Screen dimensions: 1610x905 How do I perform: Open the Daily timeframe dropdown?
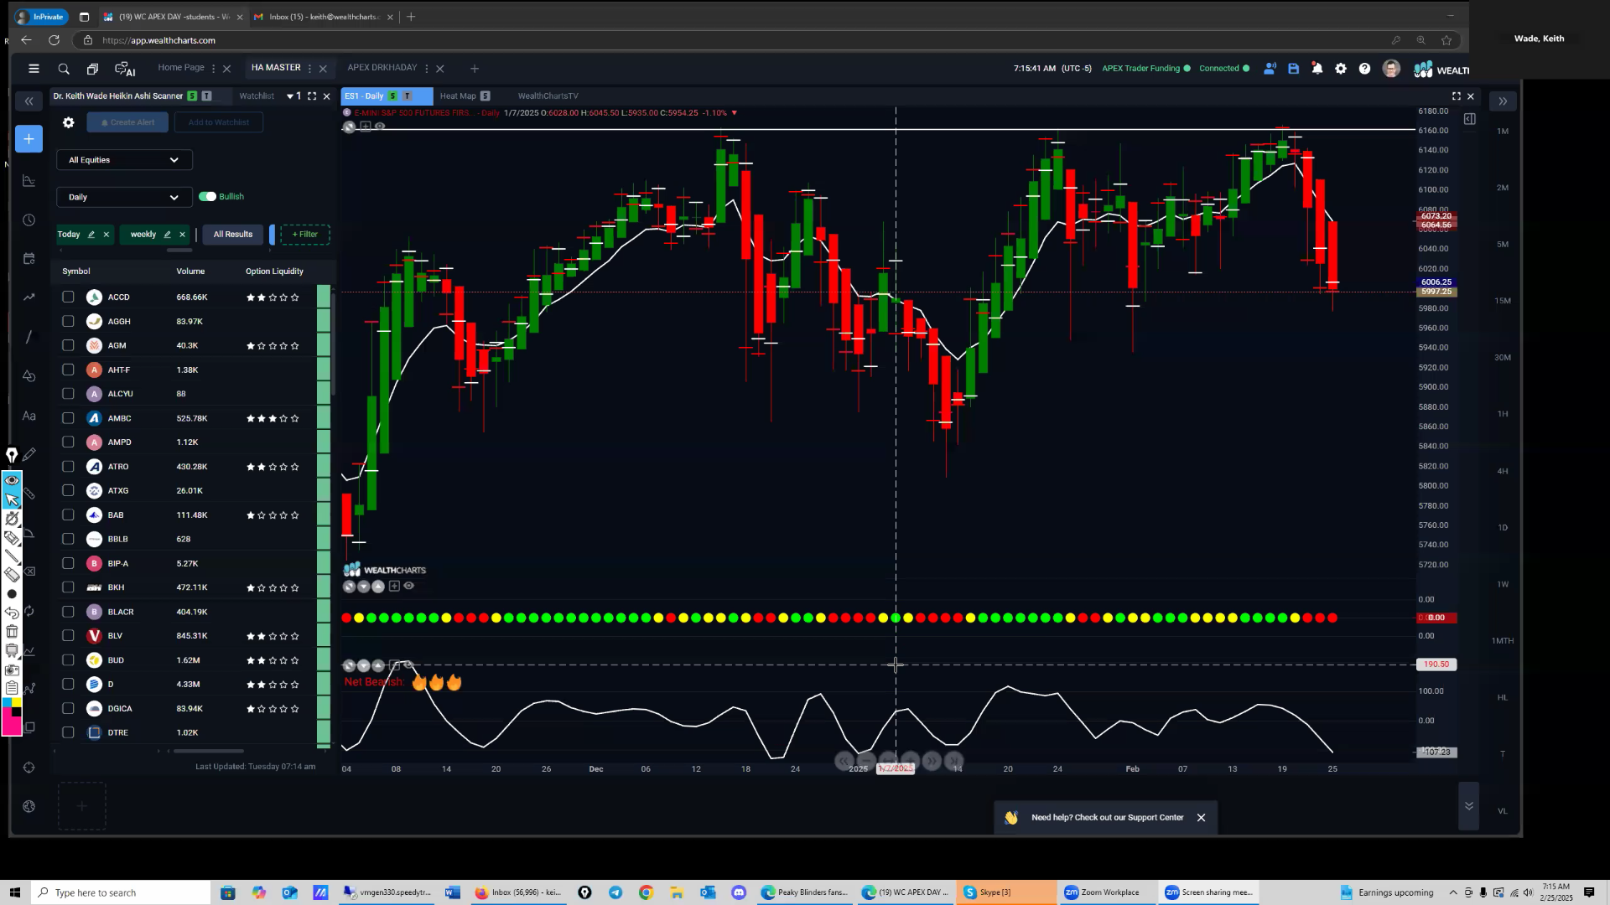[x=124, y=198]
